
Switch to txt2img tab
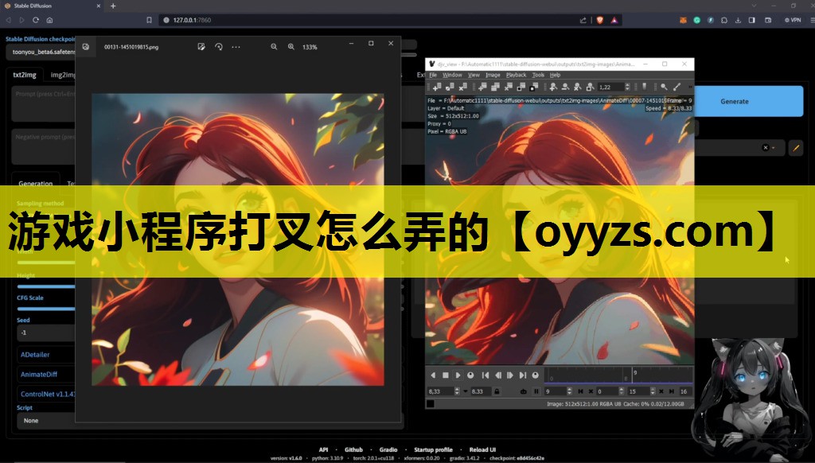click(x=25, y=75)
